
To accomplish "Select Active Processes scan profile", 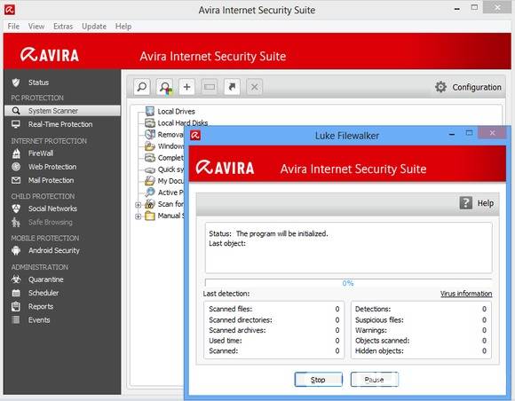I will [x=170, y=193].
